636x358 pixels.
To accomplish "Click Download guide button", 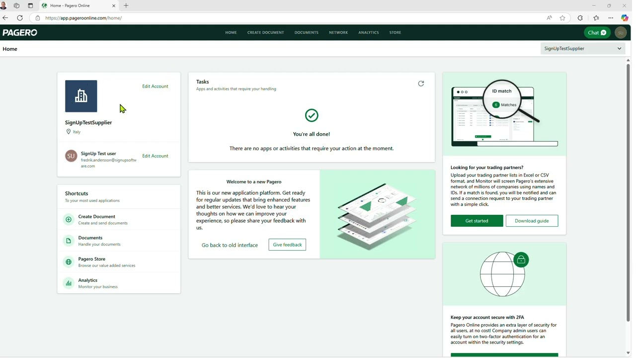I will pos(532,221).
